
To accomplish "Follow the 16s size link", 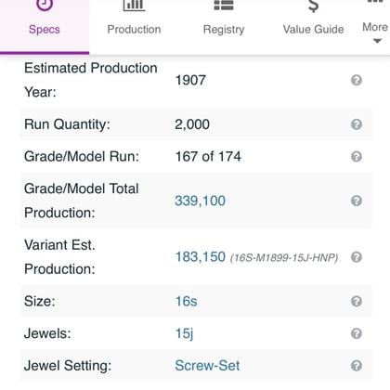I will [x=186, y=301].
